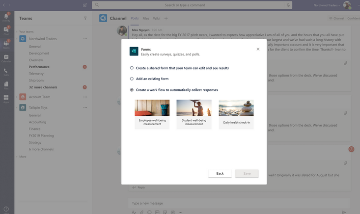
Task: Open the Performance channel
Action: (39, 67)
